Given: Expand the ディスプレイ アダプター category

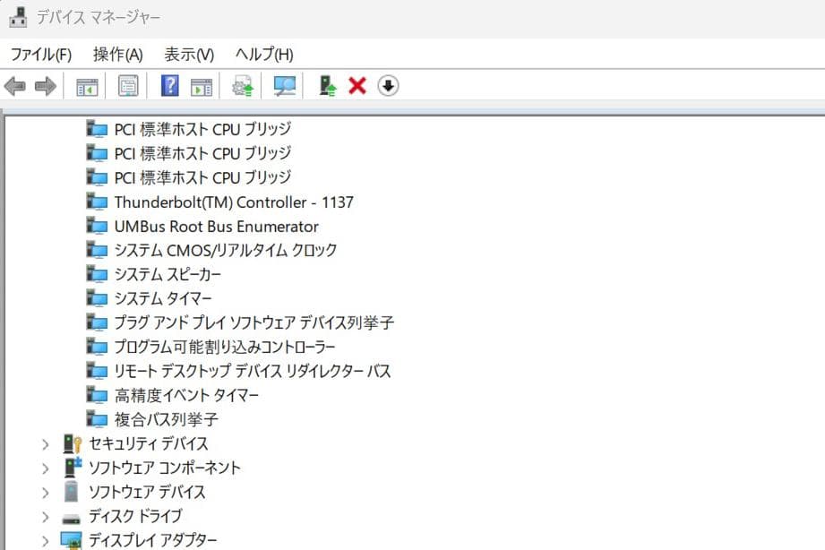Looking at the screenshot, I should point(46,540).
